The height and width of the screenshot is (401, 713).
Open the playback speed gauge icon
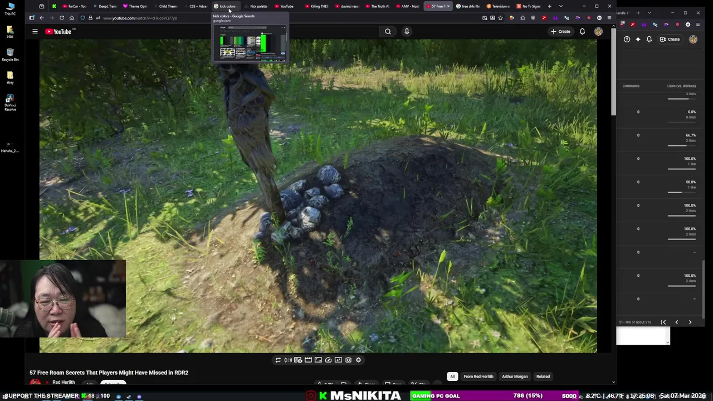(328, 360)
